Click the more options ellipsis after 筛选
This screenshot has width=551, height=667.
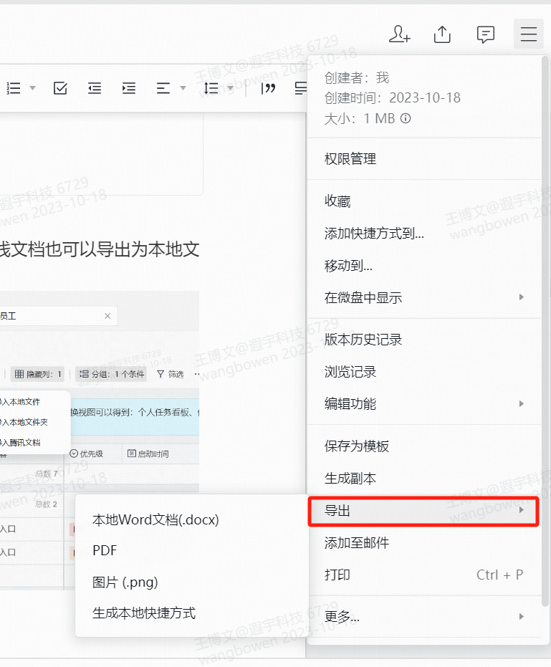click(196, 374)
